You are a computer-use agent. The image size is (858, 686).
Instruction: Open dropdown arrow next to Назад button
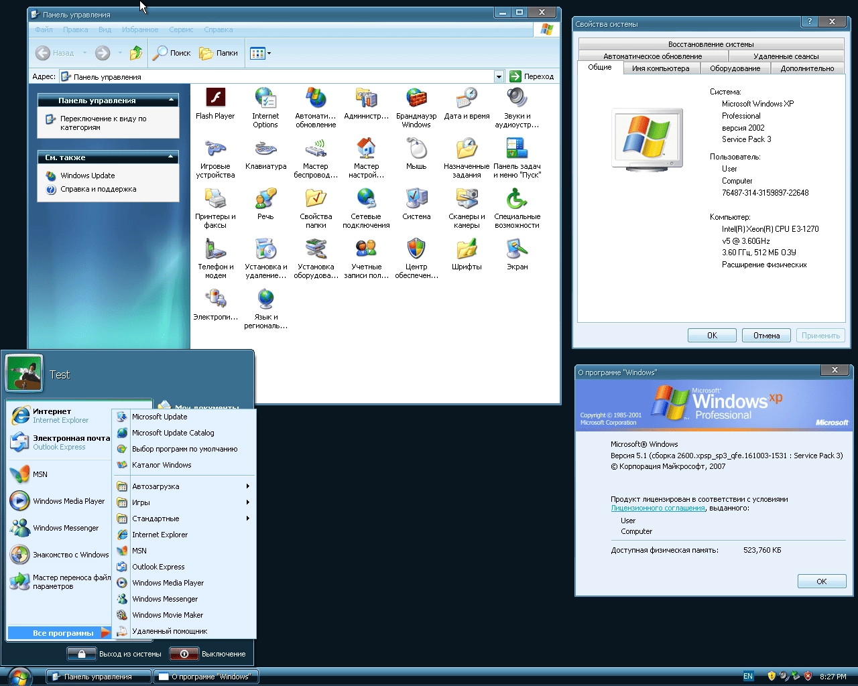coord(84,53)
